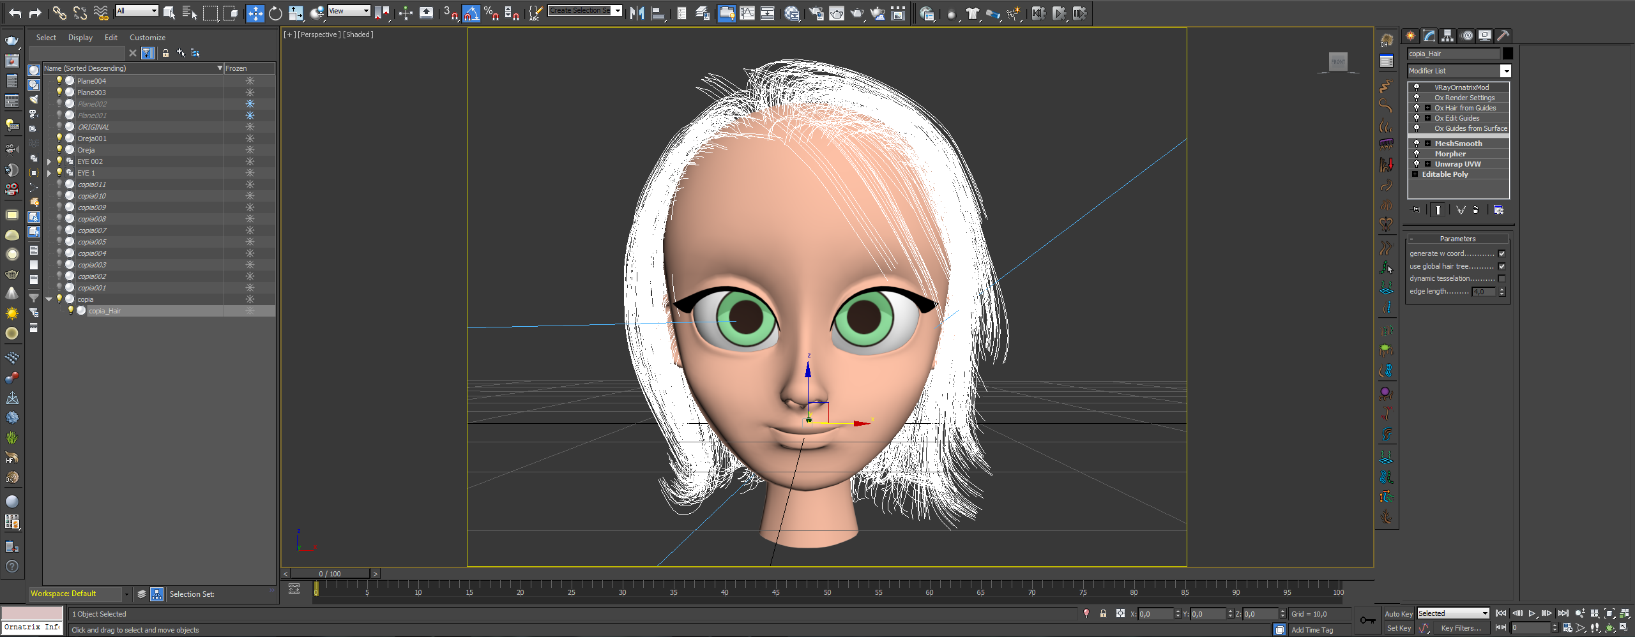Select Plane004 in the scene list
Viewport: 1635px width, 637px height.
[91, 81]
